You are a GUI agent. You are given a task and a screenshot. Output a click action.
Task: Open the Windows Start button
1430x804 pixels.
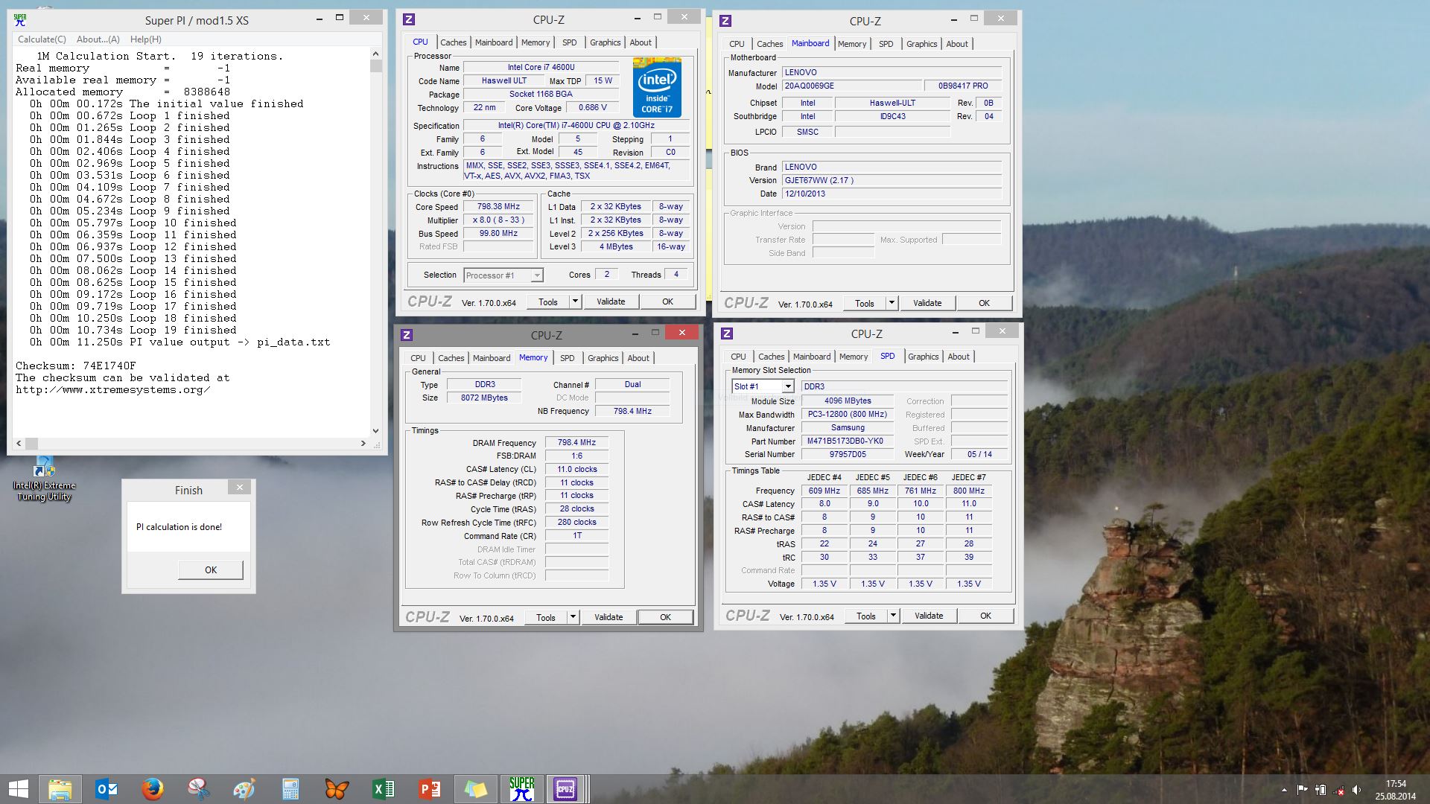(x=18, y=789)
